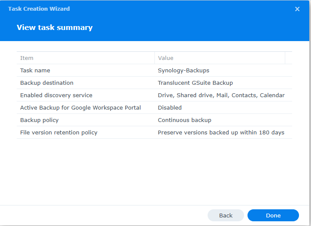Click the View task summary heading
311x226 pixels.
[x=54, y=27]
